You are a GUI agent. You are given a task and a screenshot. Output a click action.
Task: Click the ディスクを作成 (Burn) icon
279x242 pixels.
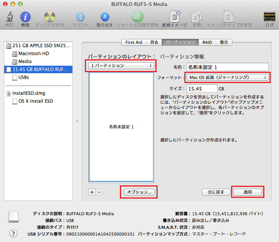coord(50,17)
